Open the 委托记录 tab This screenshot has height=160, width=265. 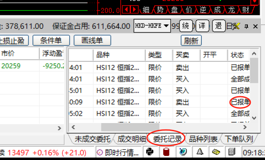coord(167,139)
